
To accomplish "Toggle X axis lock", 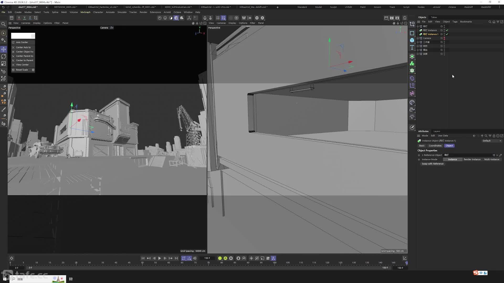I will [19, 18].
